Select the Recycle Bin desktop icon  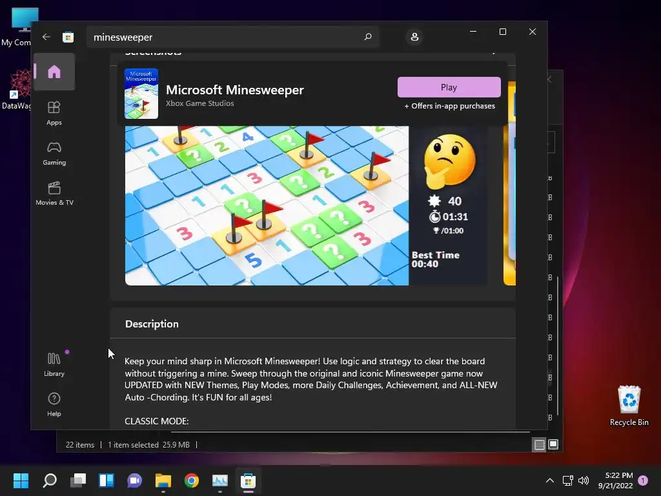pyautogui.click(x=629, y=406)
